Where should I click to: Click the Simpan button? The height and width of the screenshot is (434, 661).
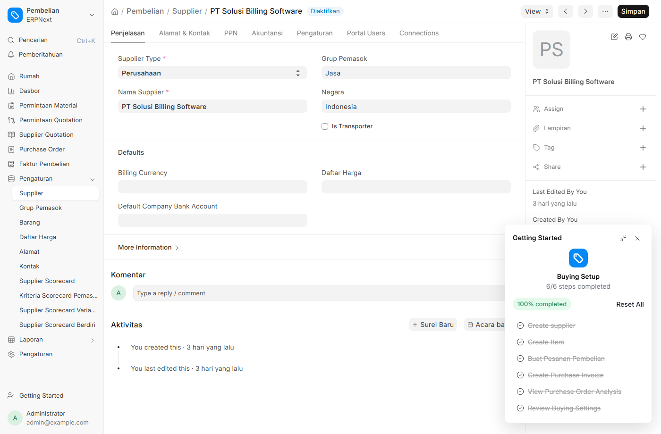(x=633, y=11)
